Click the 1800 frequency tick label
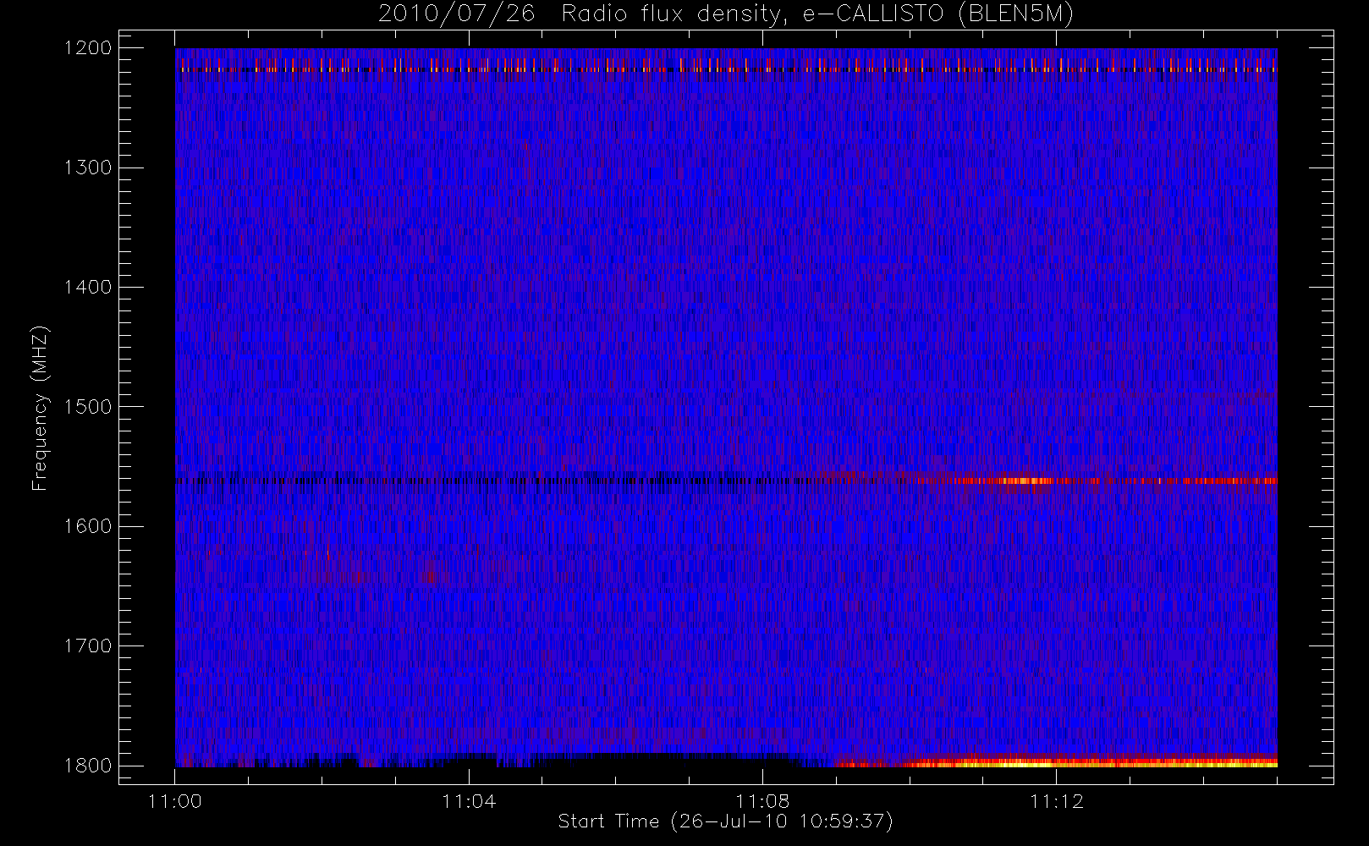Screen dimensions: 1369x846 88,765
